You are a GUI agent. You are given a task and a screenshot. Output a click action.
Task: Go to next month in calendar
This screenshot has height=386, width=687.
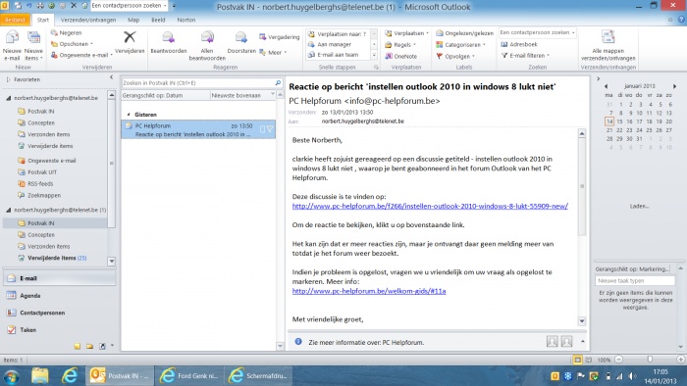[x=675, y=86]
